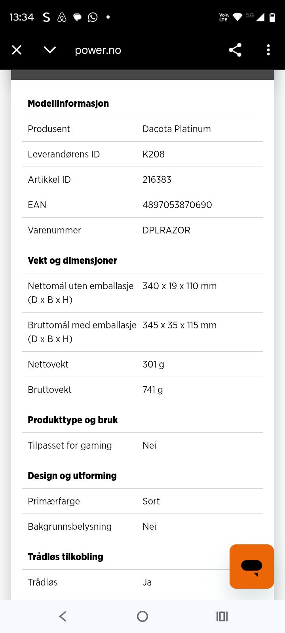Tap the Trådløs tilkobling section heading
Image resolution: width=285 pixels, height=633 pixels.
[x=65, y=557]
